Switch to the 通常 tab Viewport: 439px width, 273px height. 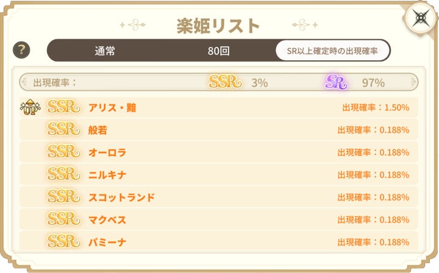(105, 51)
